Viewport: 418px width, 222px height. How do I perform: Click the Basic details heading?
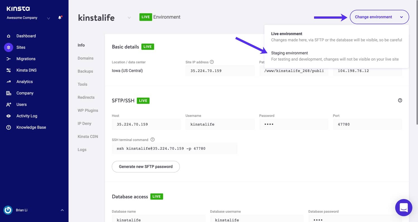tap(125, 47)
